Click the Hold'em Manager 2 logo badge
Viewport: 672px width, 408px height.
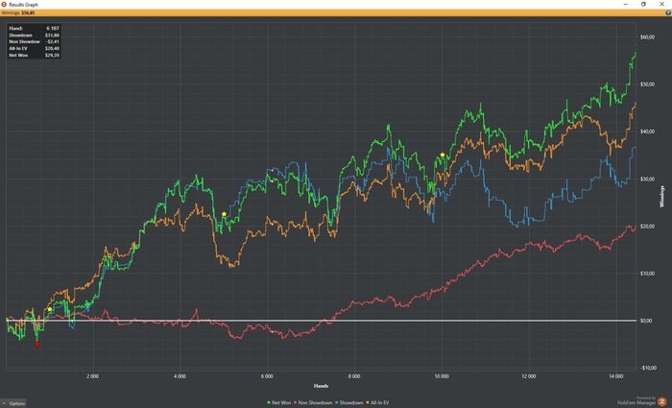[x=661, y=401]
